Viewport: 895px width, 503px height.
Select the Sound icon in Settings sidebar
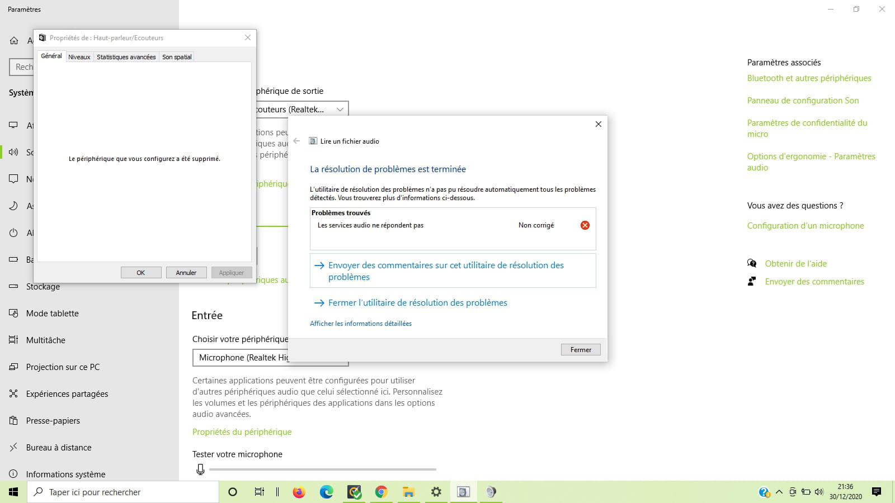[13, 152]
